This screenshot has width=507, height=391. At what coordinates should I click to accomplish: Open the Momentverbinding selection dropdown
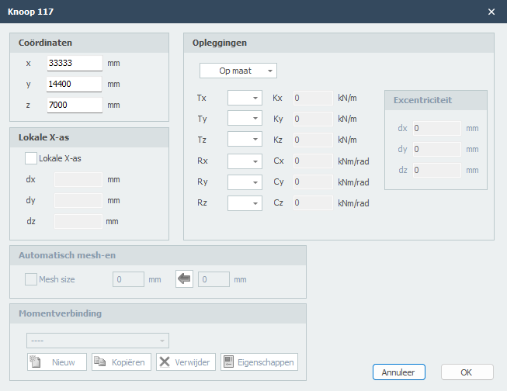(98, 341)
